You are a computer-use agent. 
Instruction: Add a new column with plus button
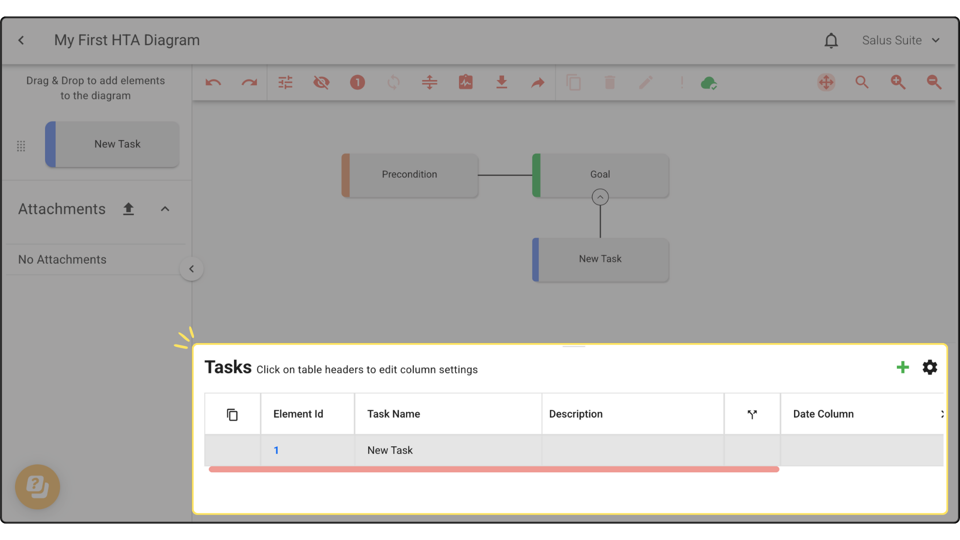[x=902, y=367]
